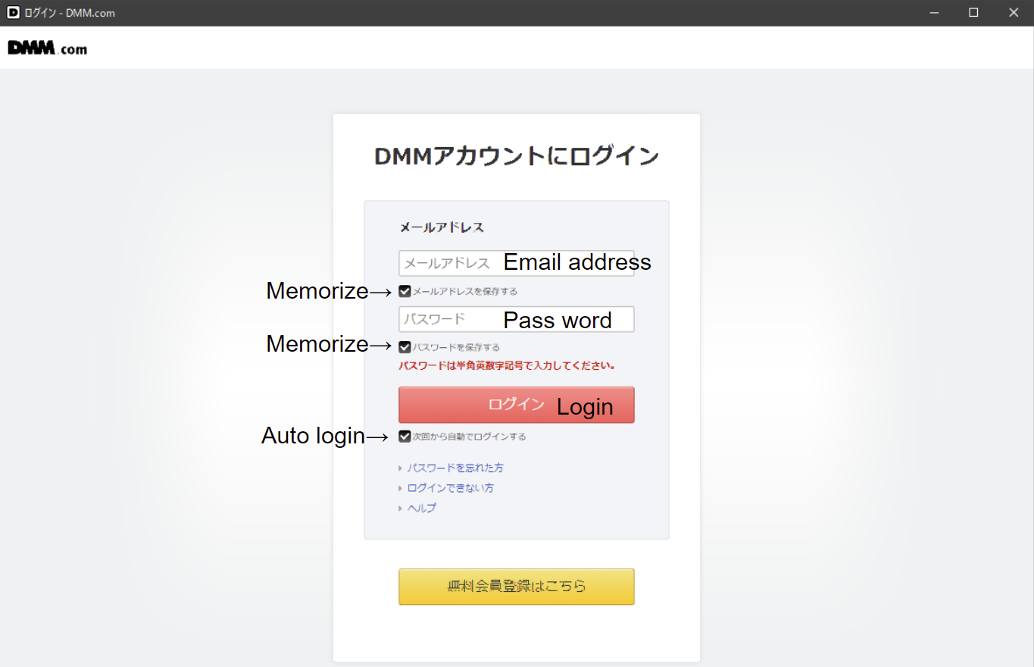Image resolution: width=1034 pixels, height=667 pixels.
Task: Open the forgot password link
Action: tap(454, 468)
